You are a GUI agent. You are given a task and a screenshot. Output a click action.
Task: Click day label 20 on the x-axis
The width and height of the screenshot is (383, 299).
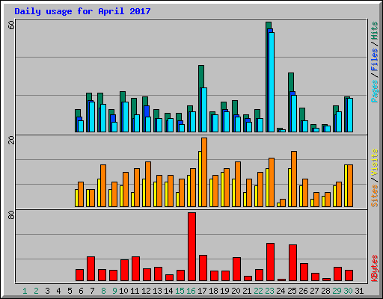point(236,291)
